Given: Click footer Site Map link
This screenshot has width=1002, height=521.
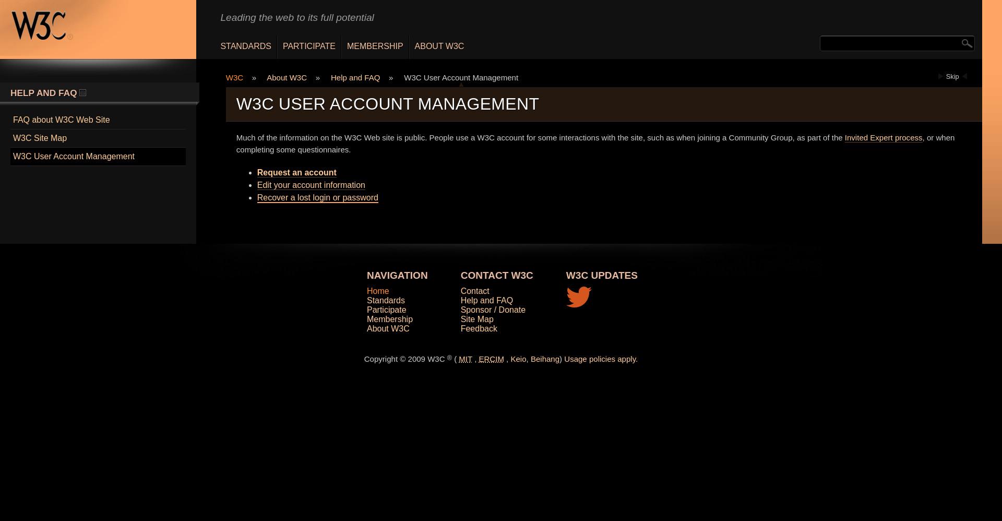Looking at the screenshot, I should 476,319.
